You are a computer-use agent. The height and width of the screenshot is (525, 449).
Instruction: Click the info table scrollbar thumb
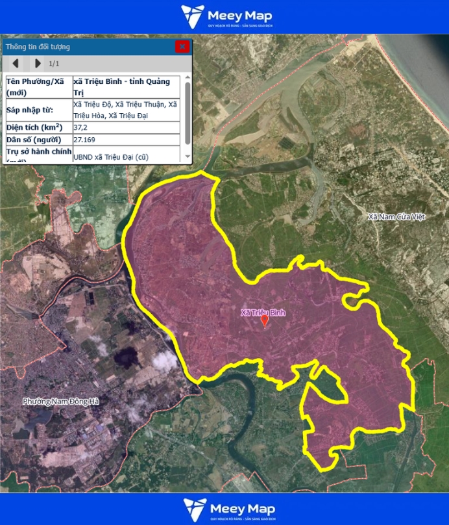coord(188,114)
